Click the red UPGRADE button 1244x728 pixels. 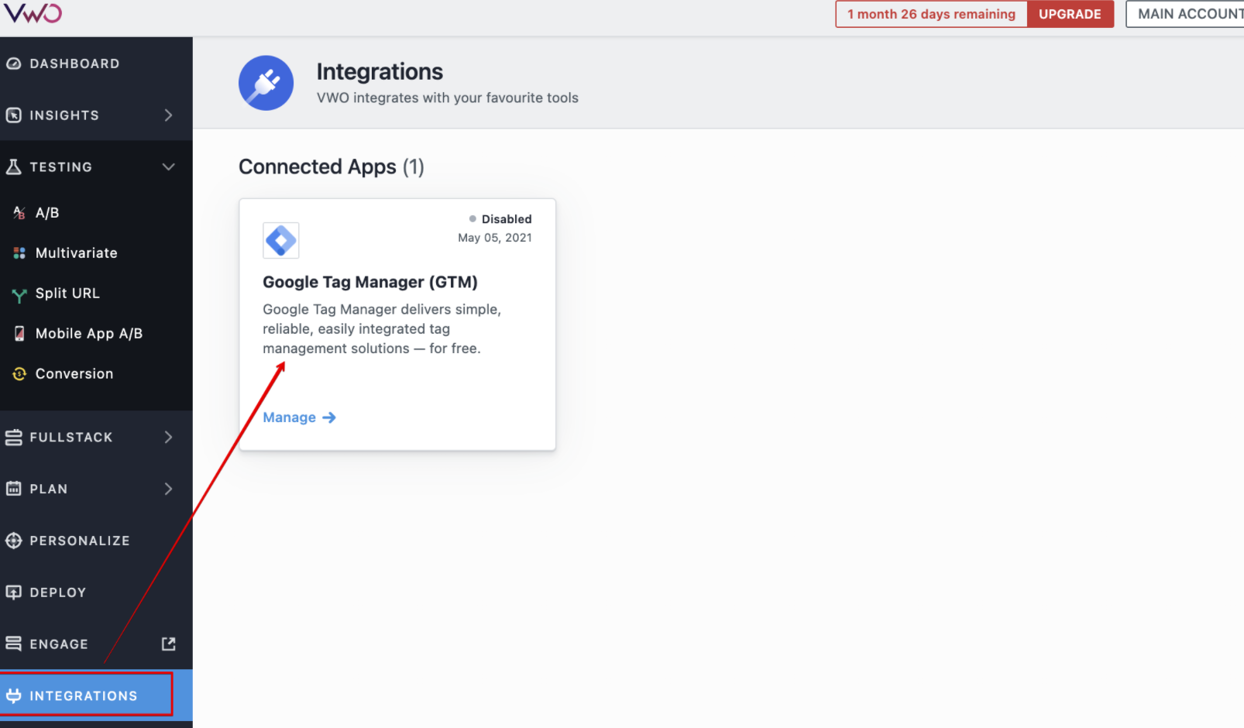click(x=1070, y=14)
